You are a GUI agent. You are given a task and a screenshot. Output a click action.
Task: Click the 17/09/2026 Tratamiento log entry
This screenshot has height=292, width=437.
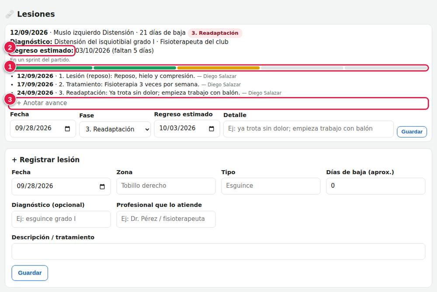(129, 84)
